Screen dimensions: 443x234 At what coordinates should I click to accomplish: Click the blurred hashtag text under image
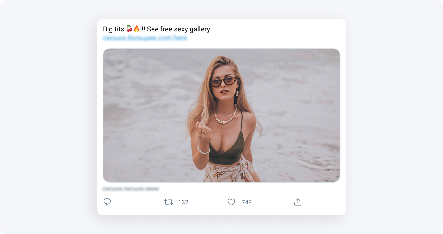click(x=131, y=188)
